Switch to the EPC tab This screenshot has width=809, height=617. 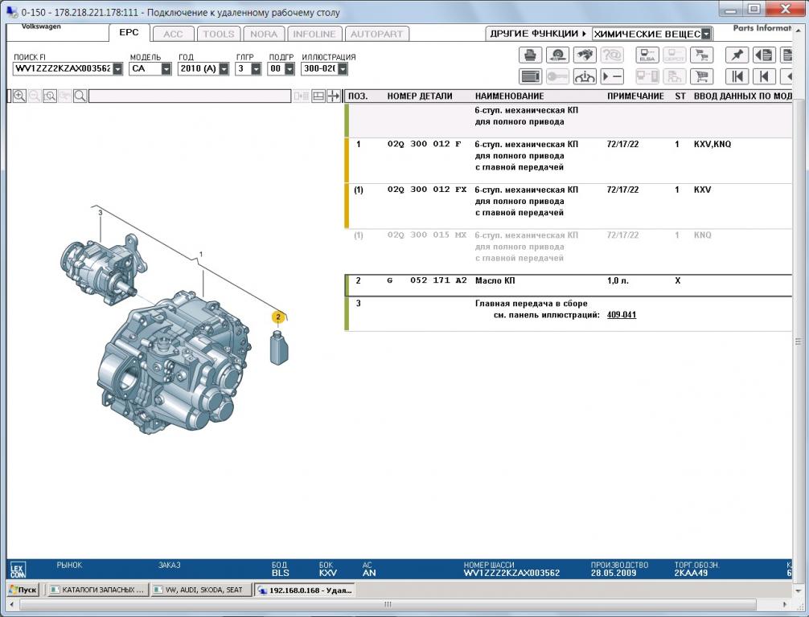pyautogui.click(x=129, y=32)
